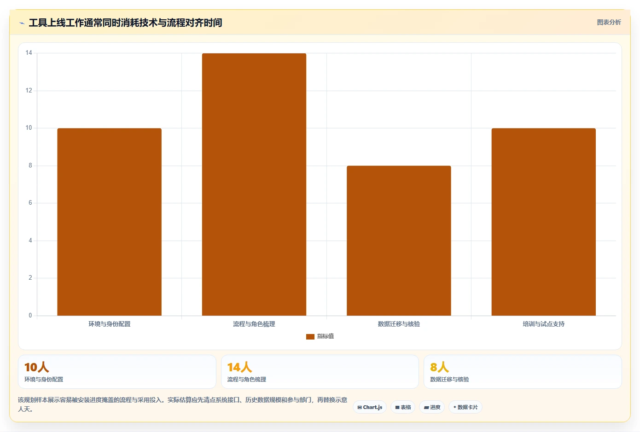Select the Chart.js tag chip
The width and height of the screenshot is (640, 432).
370,407
